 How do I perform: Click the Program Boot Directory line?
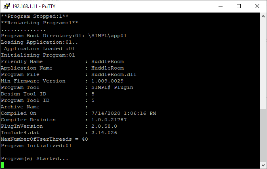click(x=64, y=36)
